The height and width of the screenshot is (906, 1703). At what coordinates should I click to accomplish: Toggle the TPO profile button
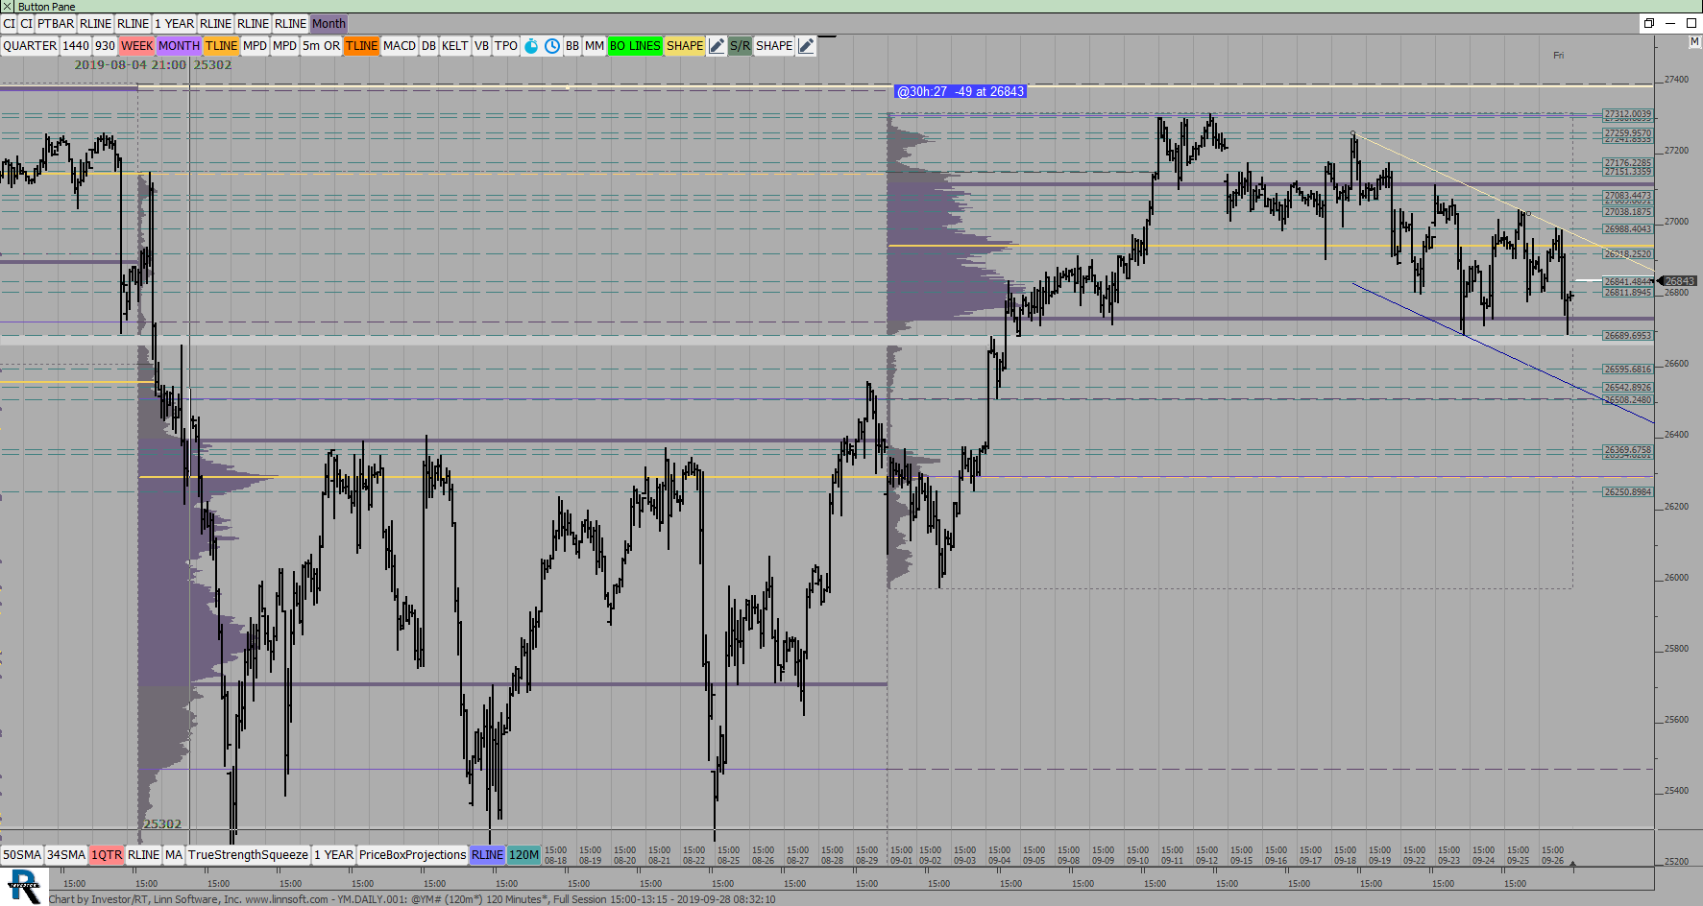(x=506, y=46)
